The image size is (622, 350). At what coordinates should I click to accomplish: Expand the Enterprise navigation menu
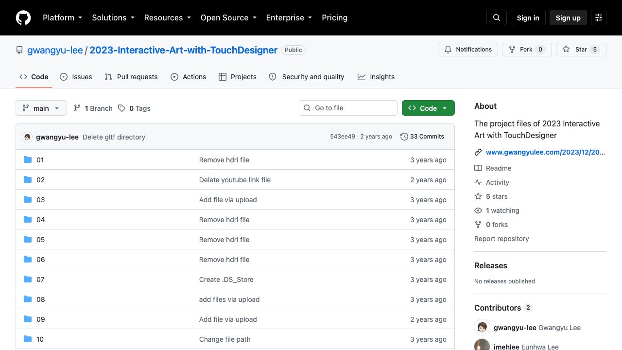pyautogui.click(x=289, y=18)
